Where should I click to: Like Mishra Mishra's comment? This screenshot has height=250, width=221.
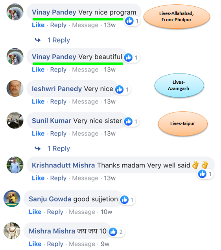pyautogui.click(x=35, y=244)
